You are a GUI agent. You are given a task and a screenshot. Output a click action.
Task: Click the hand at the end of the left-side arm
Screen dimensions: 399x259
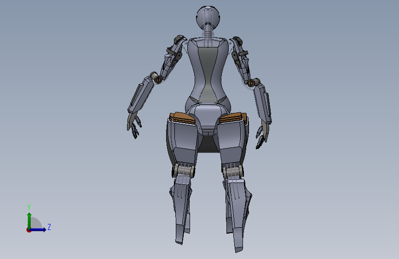[x=134, y=125]
